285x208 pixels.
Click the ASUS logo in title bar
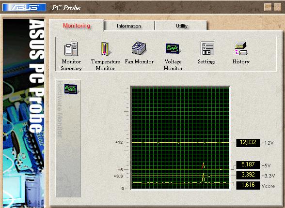(x=24, y=7)
